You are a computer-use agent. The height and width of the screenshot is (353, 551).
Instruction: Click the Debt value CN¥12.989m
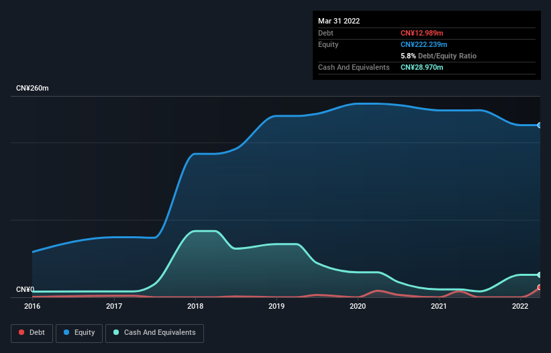point(421,33)
